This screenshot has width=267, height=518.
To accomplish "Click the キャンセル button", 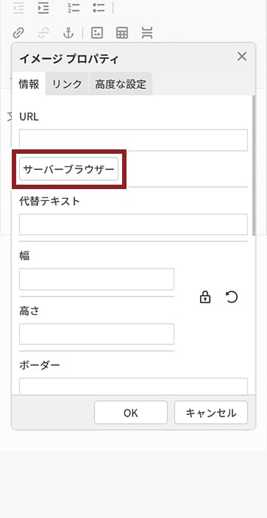I will point(211,413).
